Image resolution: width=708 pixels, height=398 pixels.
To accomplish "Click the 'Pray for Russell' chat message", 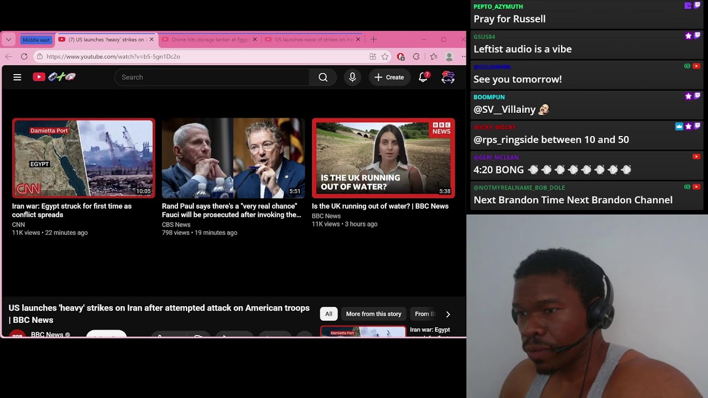I will 509,19.
